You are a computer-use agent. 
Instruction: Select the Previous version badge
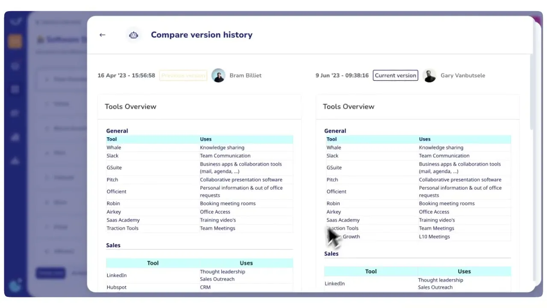tap(183, 76)
